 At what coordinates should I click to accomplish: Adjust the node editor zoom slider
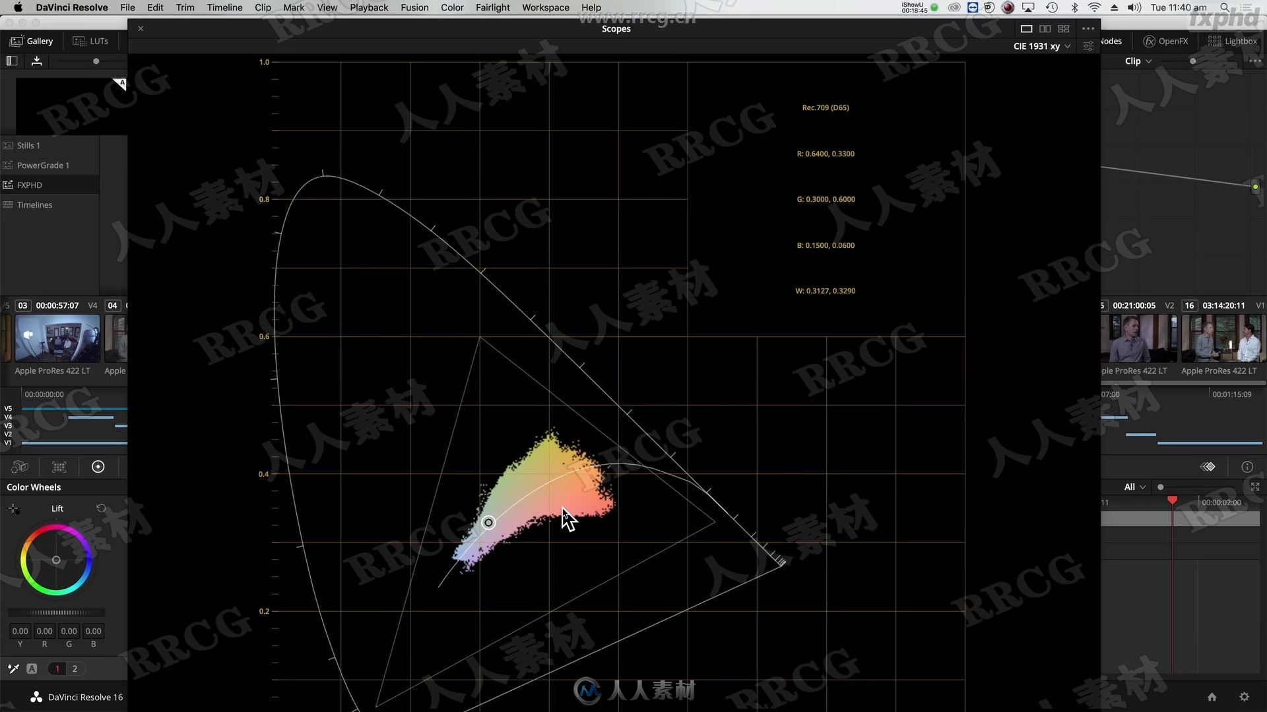(x=1192, y=61)
